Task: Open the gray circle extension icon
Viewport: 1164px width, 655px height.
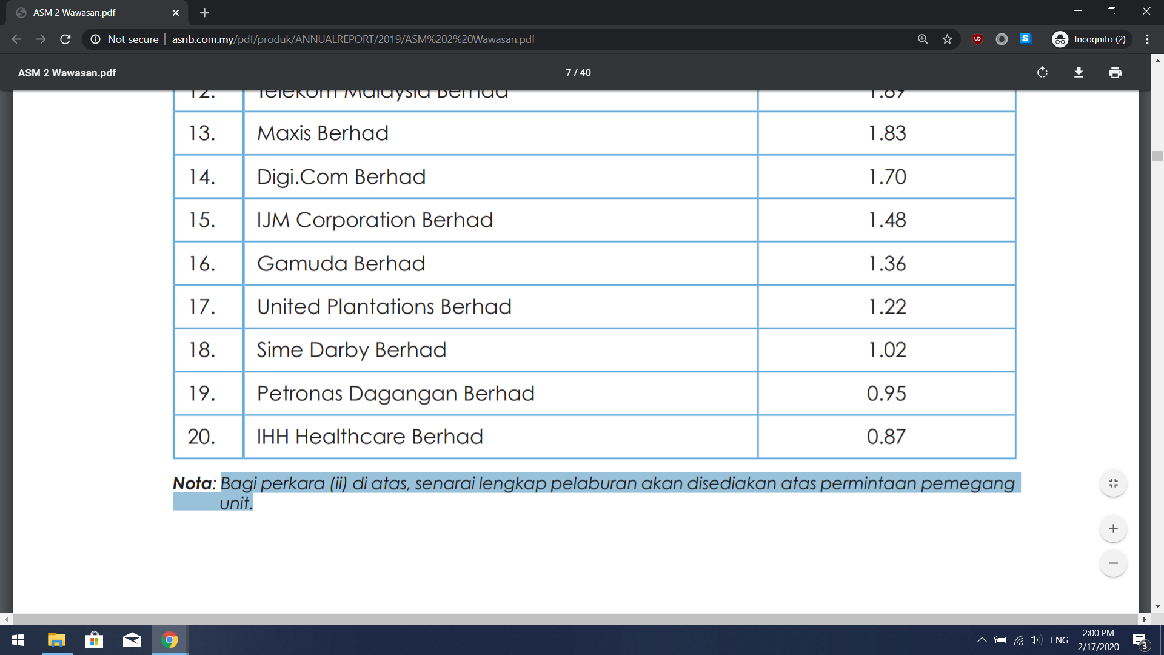Action: 1002,39
